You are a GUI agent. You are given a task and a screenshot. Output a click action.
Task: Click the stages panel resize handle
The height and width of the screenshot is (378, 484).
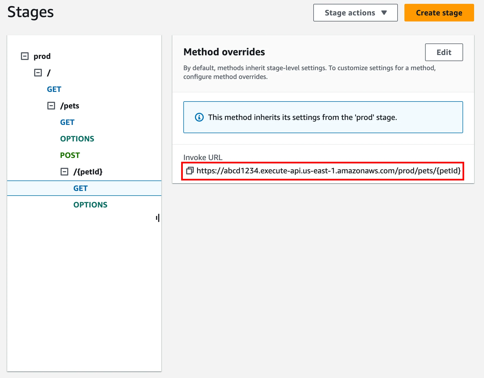[x=158, y=218]
